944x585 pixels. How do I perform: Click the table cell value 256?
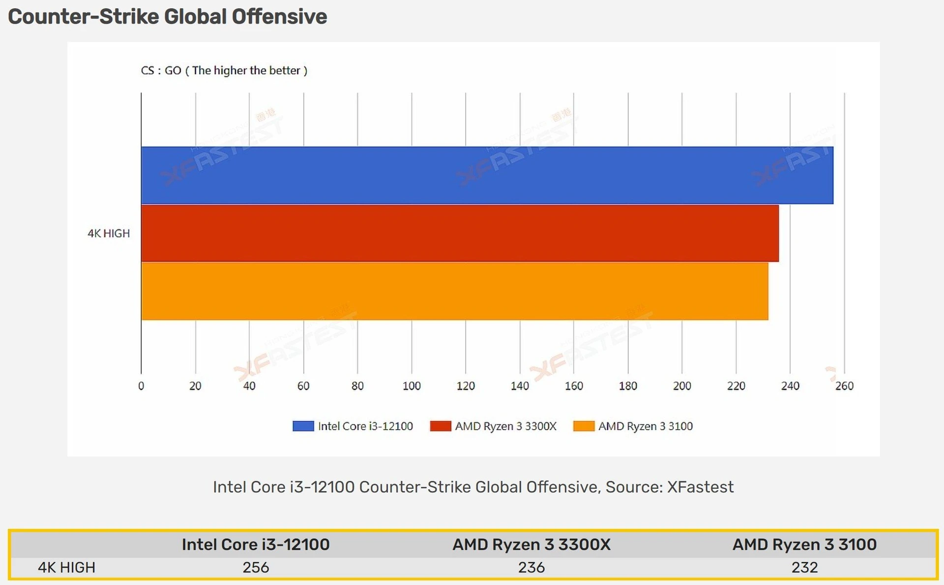point(256,567)
